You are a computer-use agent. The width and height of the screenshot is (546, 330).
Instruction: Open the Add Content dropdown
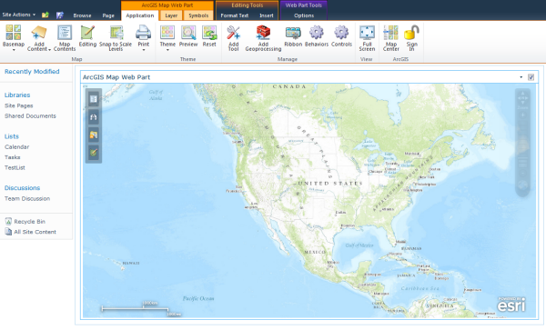click(39, 37)
